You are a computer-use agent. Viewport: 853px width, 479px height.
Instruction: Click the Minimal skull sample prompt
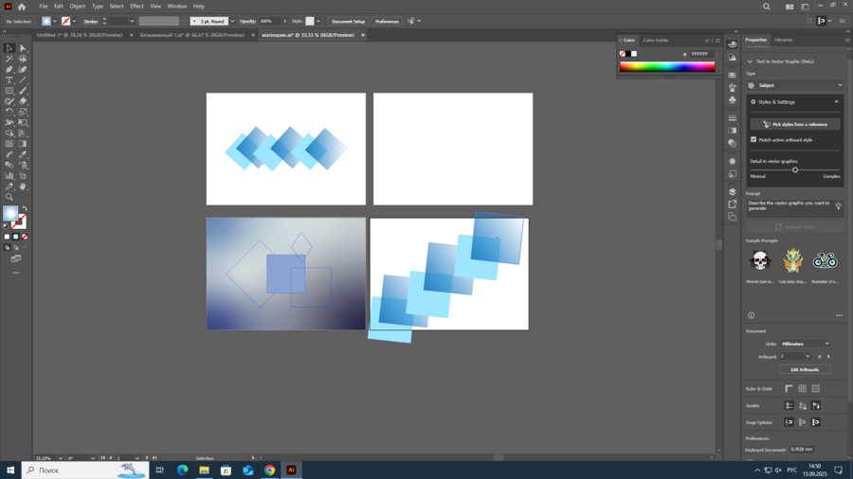(x=759, y=259)
